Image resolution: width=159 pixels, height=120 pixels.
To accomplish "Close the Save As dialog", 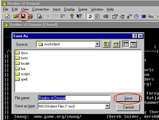I will 141,36.
